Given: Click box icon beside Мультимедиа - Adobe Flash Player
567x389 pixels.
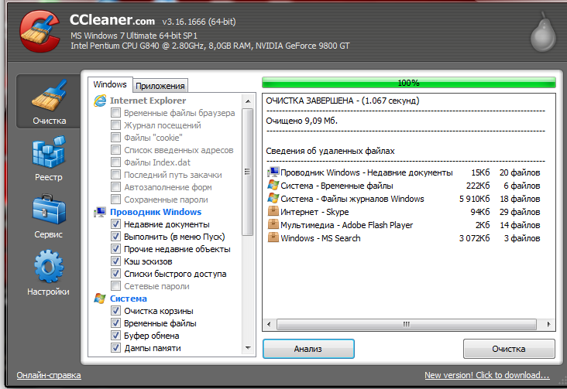Looking at the screenshot, I should pos(273,224).
